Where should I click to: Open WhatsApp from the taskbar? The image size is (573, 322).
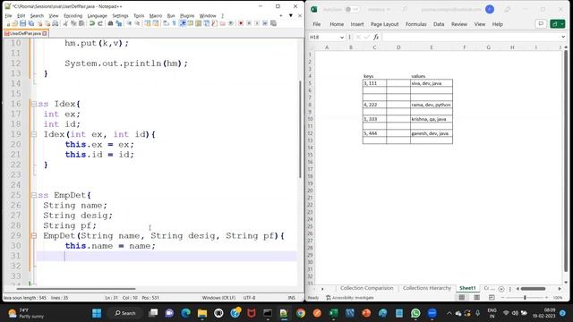pyautogui.click(x=415, y=313)
